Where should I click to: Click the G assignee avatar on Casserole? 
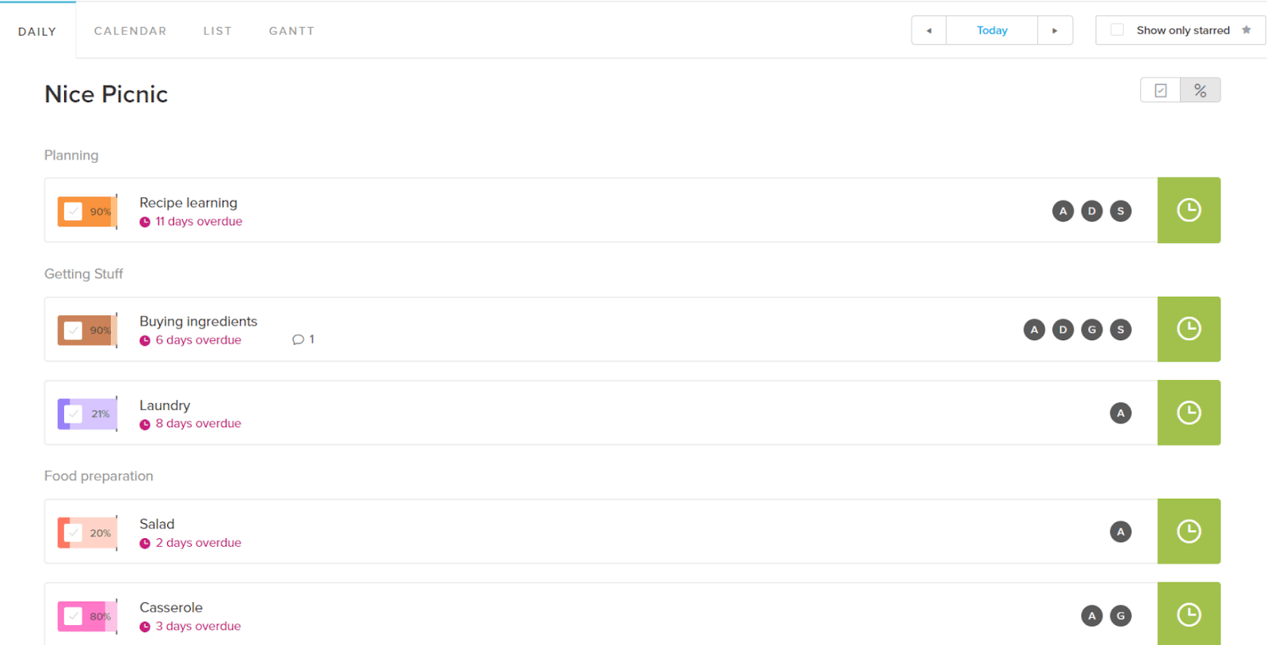pyautogui.click(x=1121, y=616)
